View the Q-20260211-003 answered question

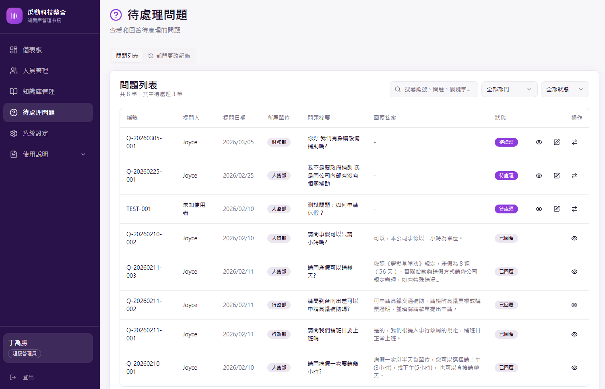click(574, 272)
